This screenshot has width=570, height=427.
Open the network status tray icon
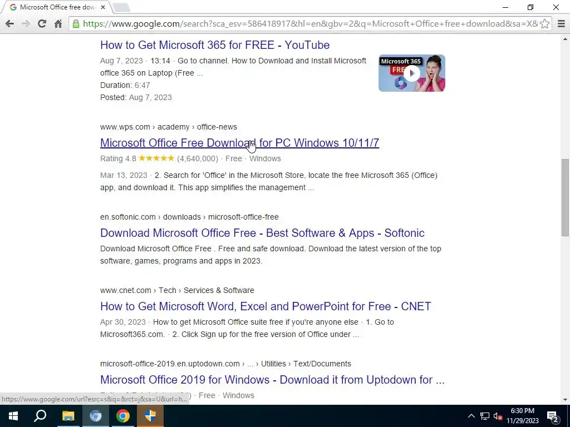(485, 416)
